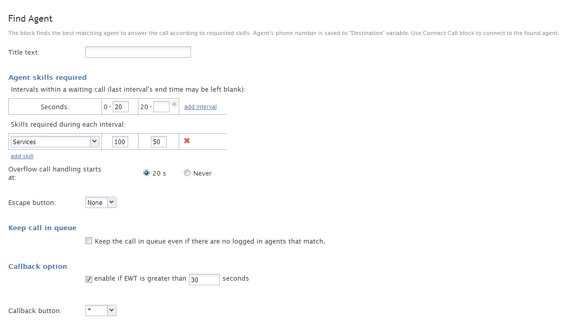Uncheck enable if EWT is greater than
This screenshot has width=570, height=328.
point(89,279)
